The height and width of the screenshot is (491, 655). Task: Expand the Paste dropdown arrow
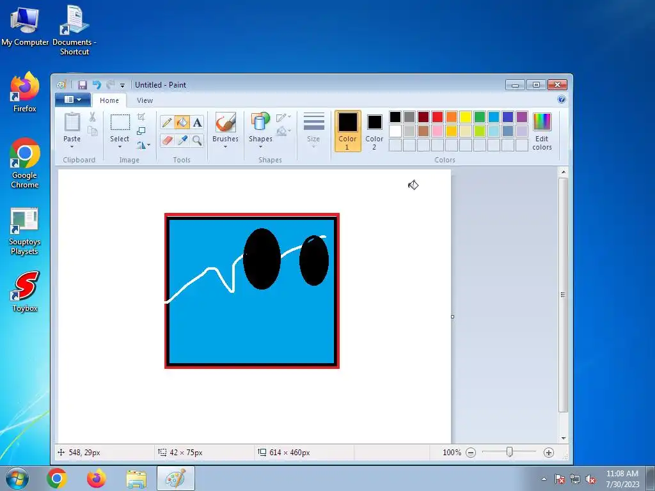tap(72, 146)
